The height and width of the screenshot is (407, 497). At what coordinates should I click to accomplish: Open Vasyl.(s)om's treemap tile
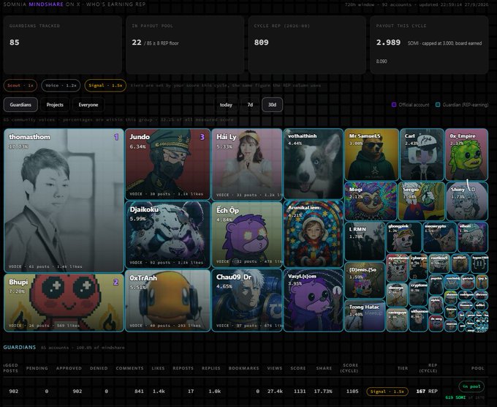point(314,300)
